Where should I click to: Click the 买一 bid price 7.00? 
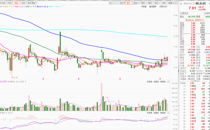pyautogui.click(x=193, y=35)
